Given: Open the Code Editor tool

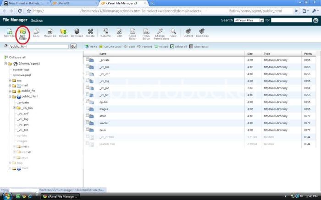Looking at the screenshot, I should 133,33.
